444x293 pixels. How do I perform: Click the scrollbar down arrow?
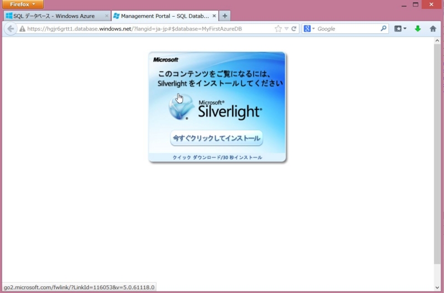[437, 287]
